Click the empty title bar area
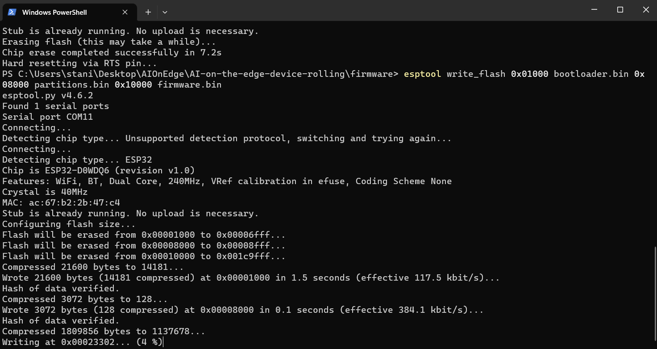 [357, 11]
